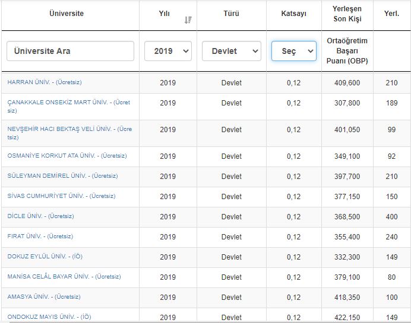
Task: Select the 379,100 score cell
Action: (347, 277)
